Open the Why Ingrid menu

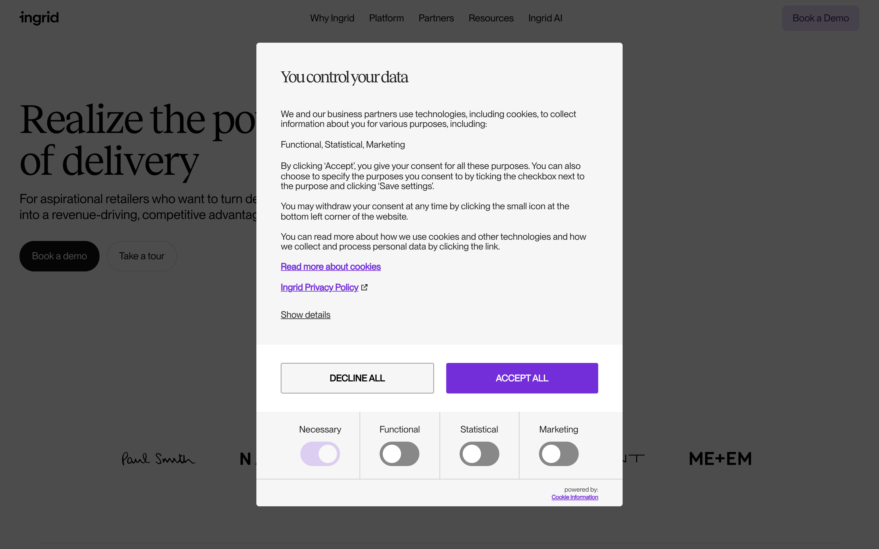[x=332, y=18]
